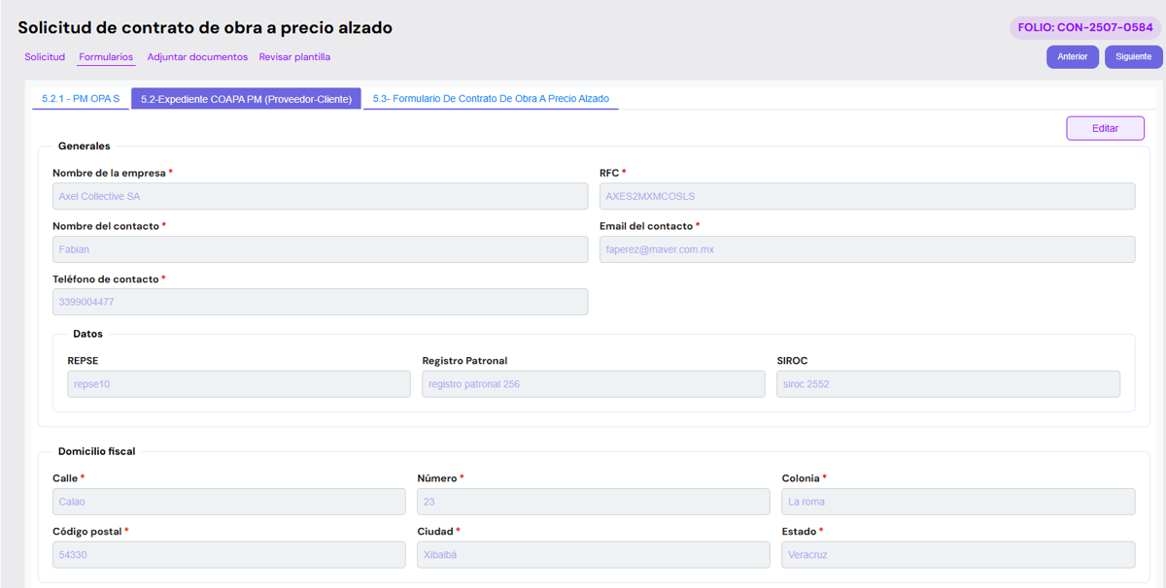Image resolution: width=1166 pixels, height=588 pixels.
Task: Go to the Siguiente step
Action: [1133, 57]
